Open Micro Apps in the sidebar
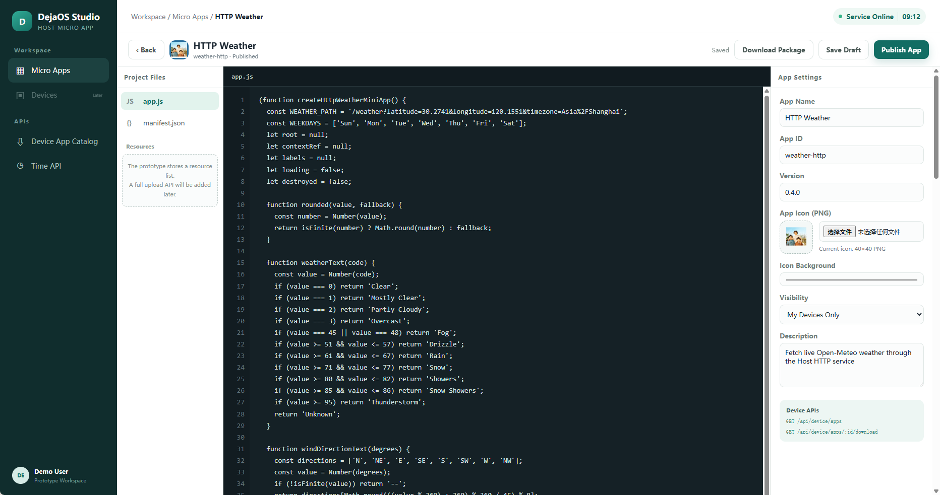 coord(58,70)
